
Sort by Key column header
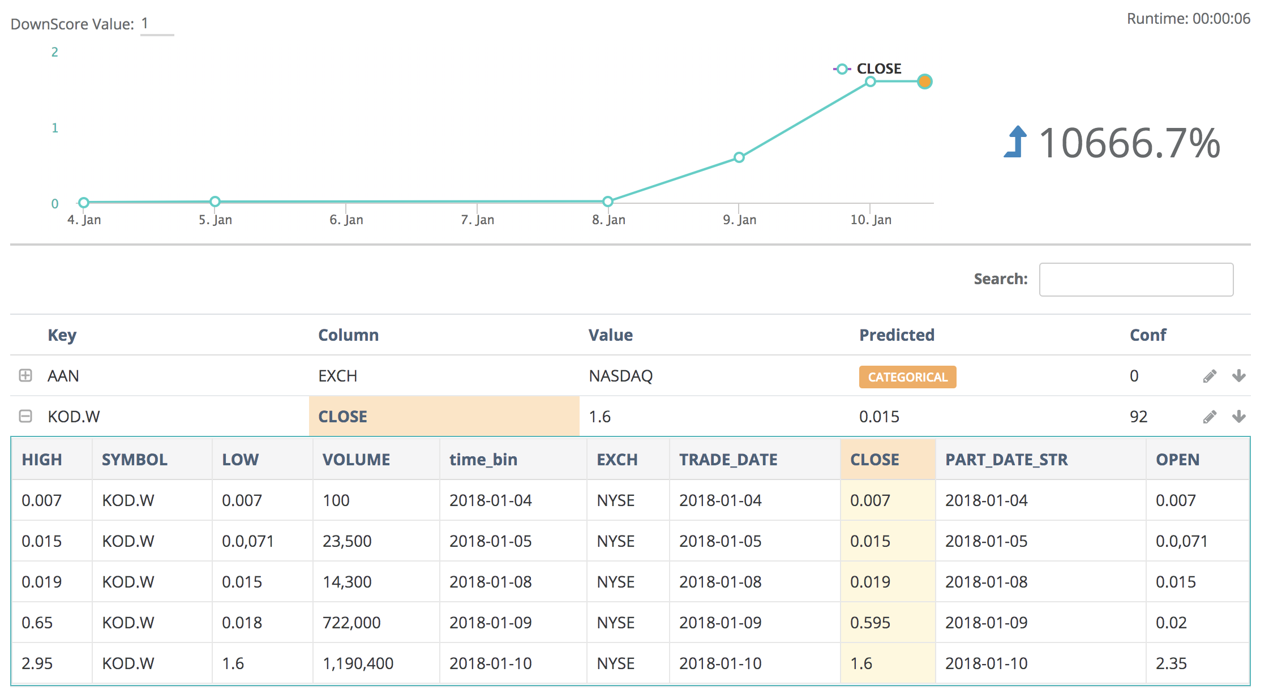point(62,335)
